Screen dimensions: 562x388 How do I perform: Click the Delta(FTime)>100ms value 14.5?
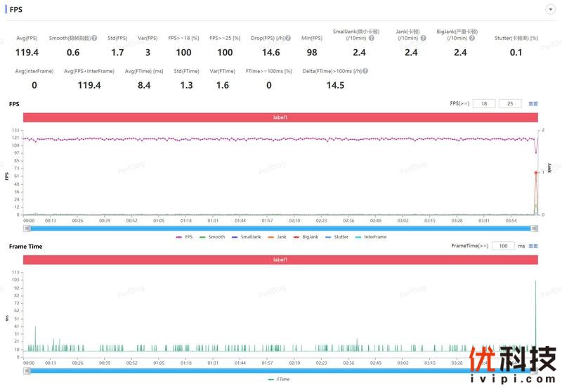336,85
